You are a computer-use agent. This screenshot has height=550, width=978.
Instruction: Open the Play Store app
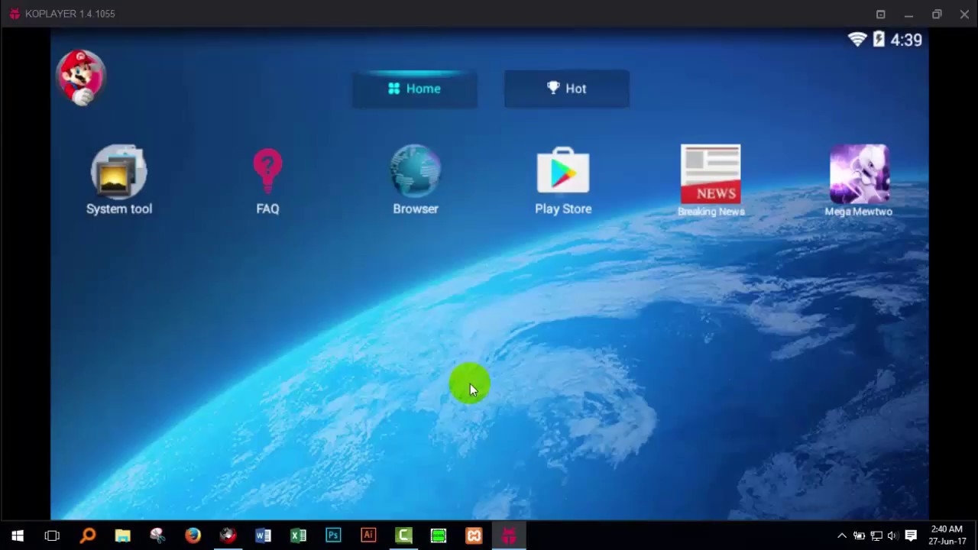pos(563,180)
